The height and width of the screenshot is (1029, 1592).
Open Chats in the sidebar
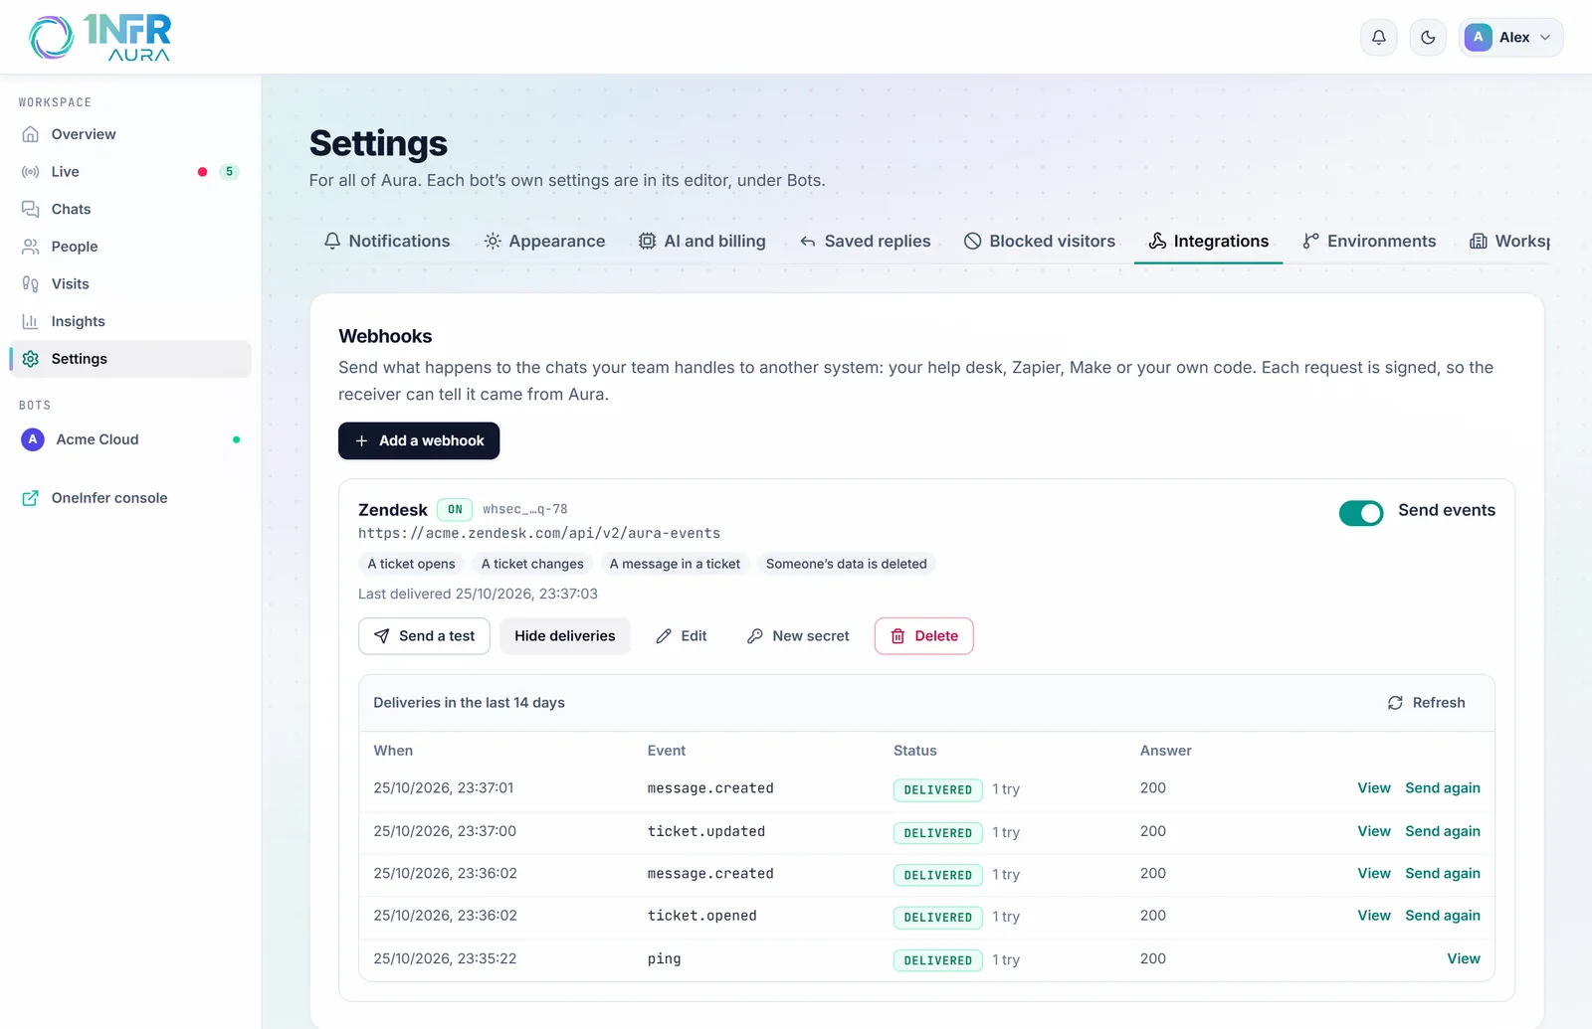130,209
